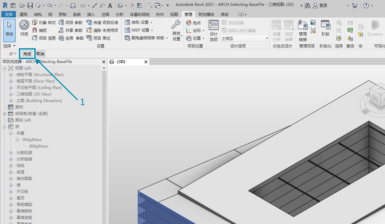Image resolution: width=385 pixels, height=224 pixels.
Task: Open the File (文件) menu
Action: [9, 14]
